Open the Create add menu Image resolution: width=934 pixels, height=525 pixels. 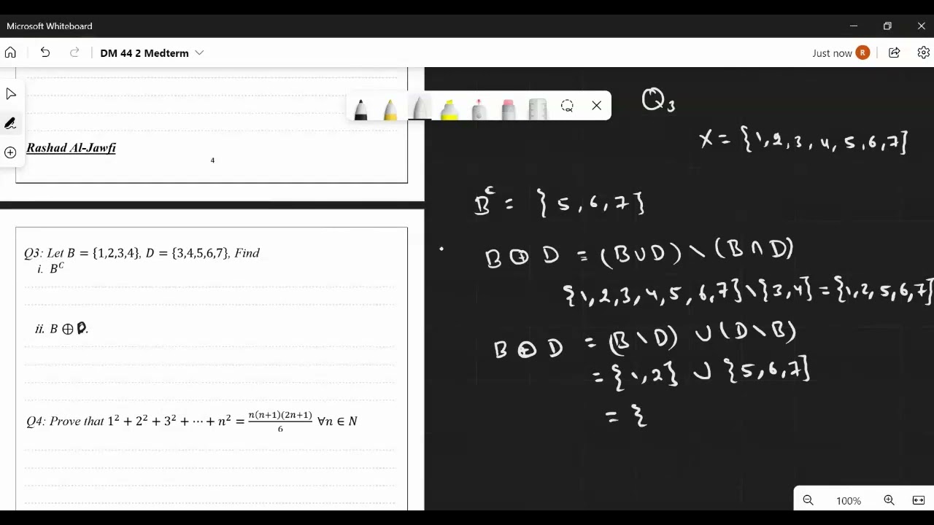(10, 152)
